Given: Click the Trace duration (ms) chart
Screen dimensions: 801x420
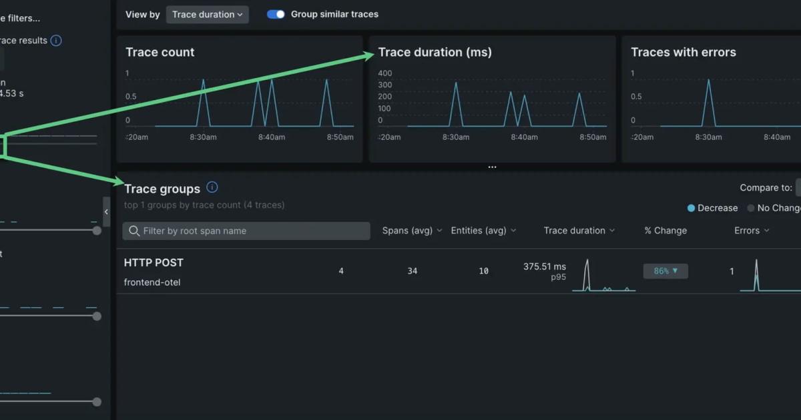Looking at the screenshot, I should [x=492, y=99].
